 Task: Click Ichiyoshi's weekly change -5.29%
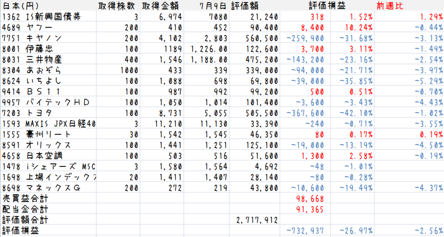point(429,81)
